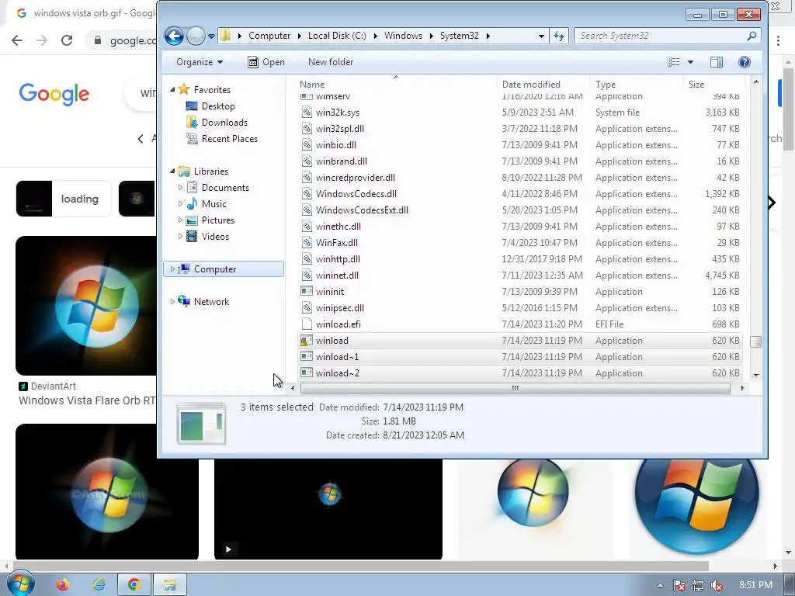The image size is (795, 596).
Task: Click the winload~2 application icon
Action: pyautogui.click(x=306, y=373)
